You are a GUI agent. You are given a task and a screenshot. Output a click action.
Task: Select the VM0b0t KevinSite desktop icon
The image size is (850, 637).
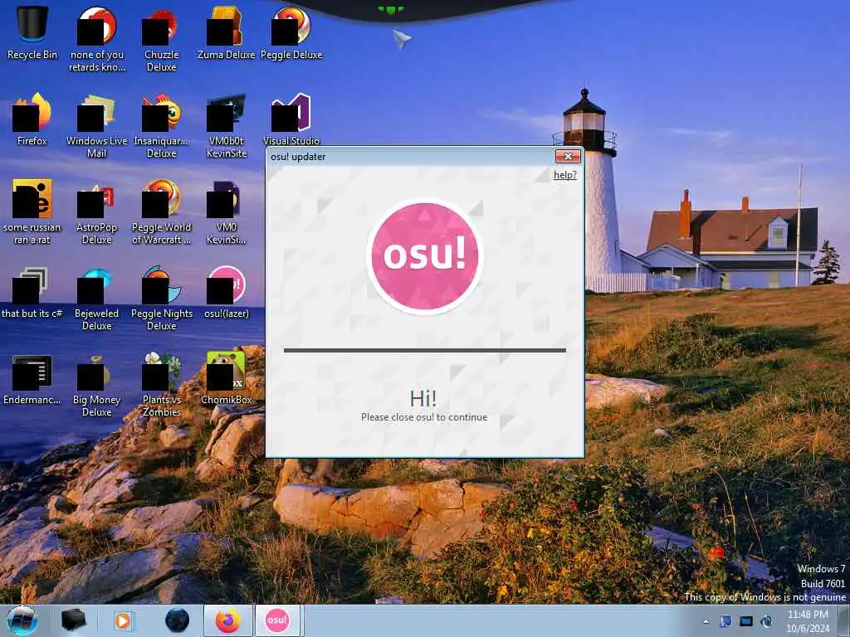pos(226,126)
